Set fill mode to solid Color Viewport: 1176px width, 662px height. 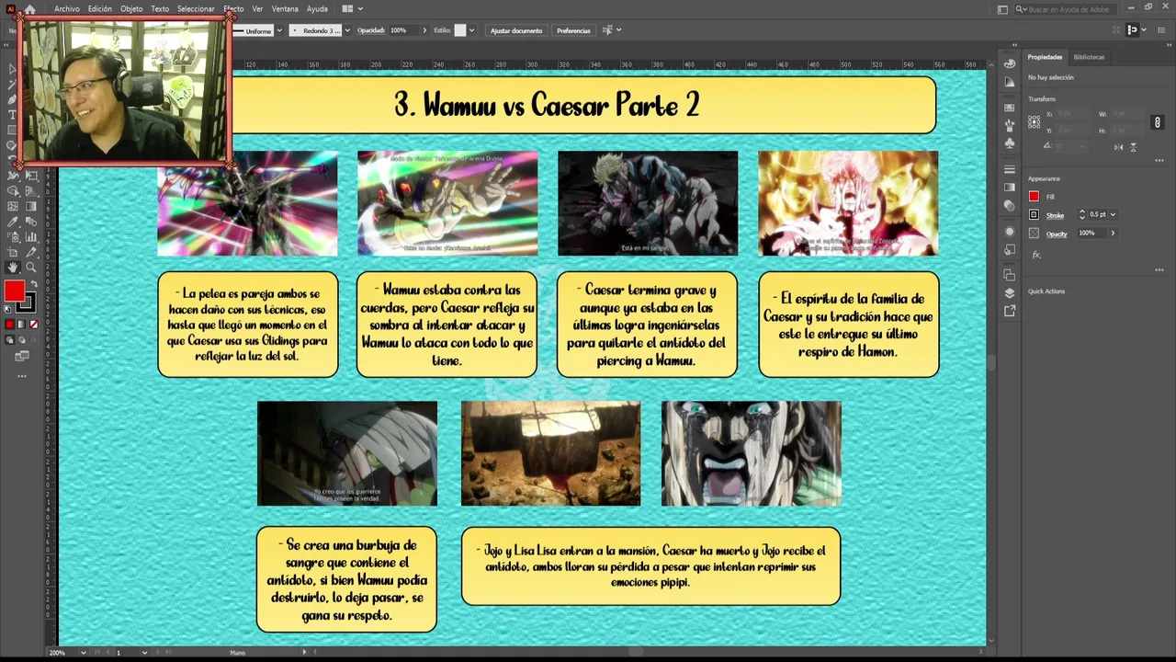point(9,324)
